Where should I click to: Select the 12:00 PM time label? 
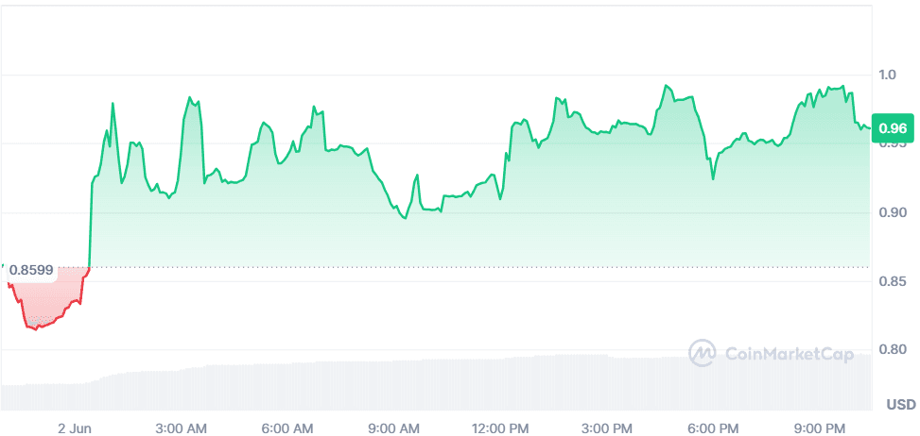(499, 428)
